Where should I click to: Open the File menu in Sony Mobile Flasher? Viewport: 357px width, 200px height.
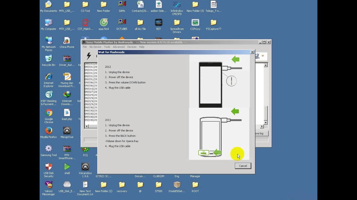(x=85, y=47)
